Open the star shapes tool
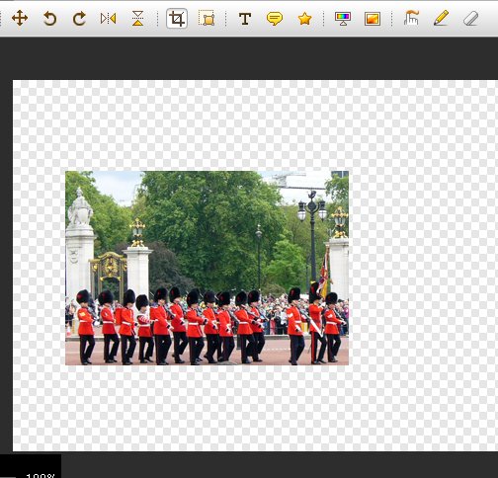Image resolution: width=498 pixels, height=478 pixels. point(304,19)
